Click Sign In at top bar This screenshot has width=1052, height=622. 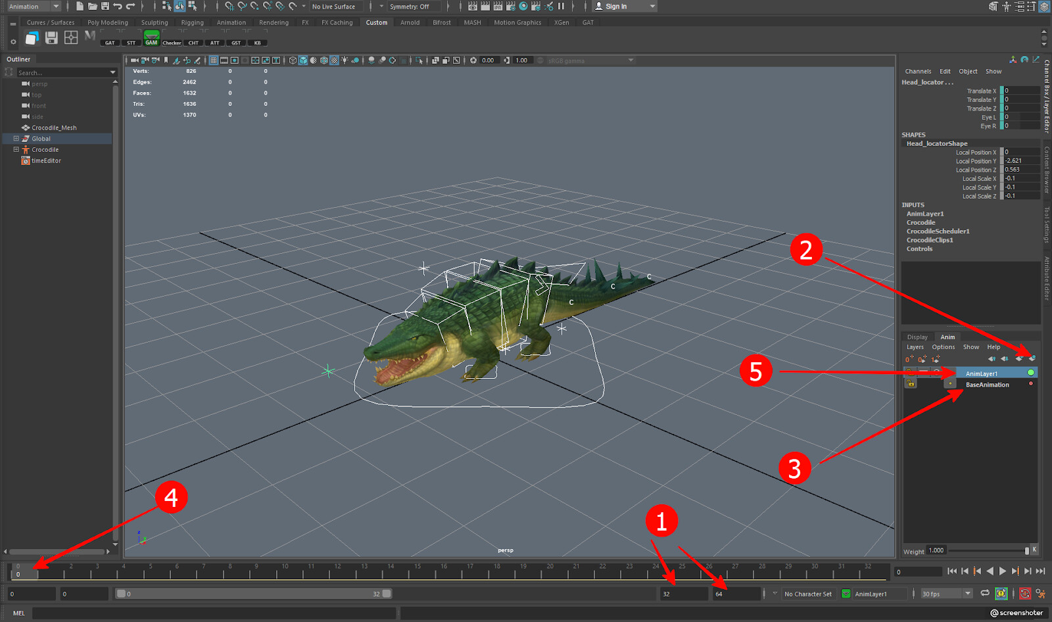615,7
